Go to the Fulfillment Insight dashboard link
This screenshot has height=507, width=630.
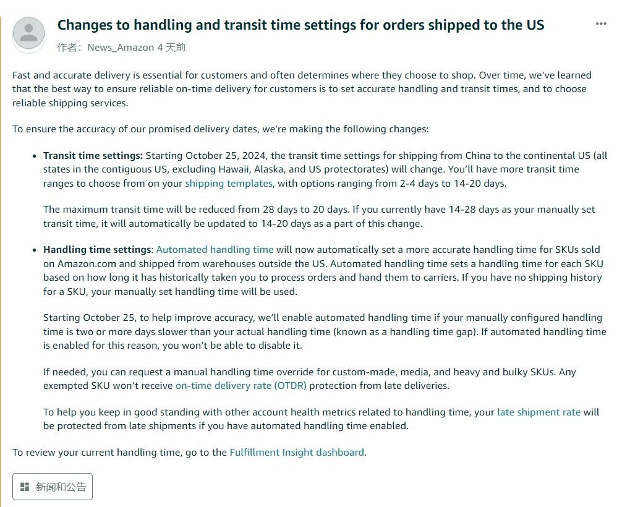[297, 453]
